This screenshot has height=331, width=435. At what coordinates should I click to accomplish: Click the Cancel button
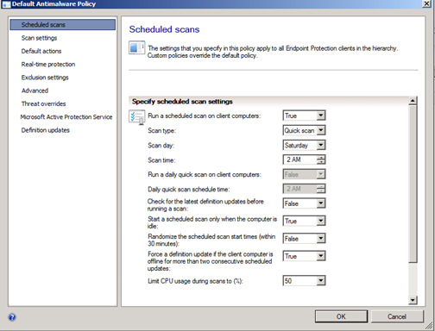[x=397, y=316]
